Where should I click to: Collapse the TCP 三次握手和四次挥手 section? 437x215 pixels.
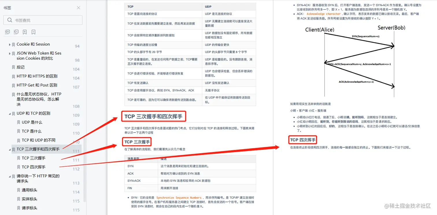(10, 149)
